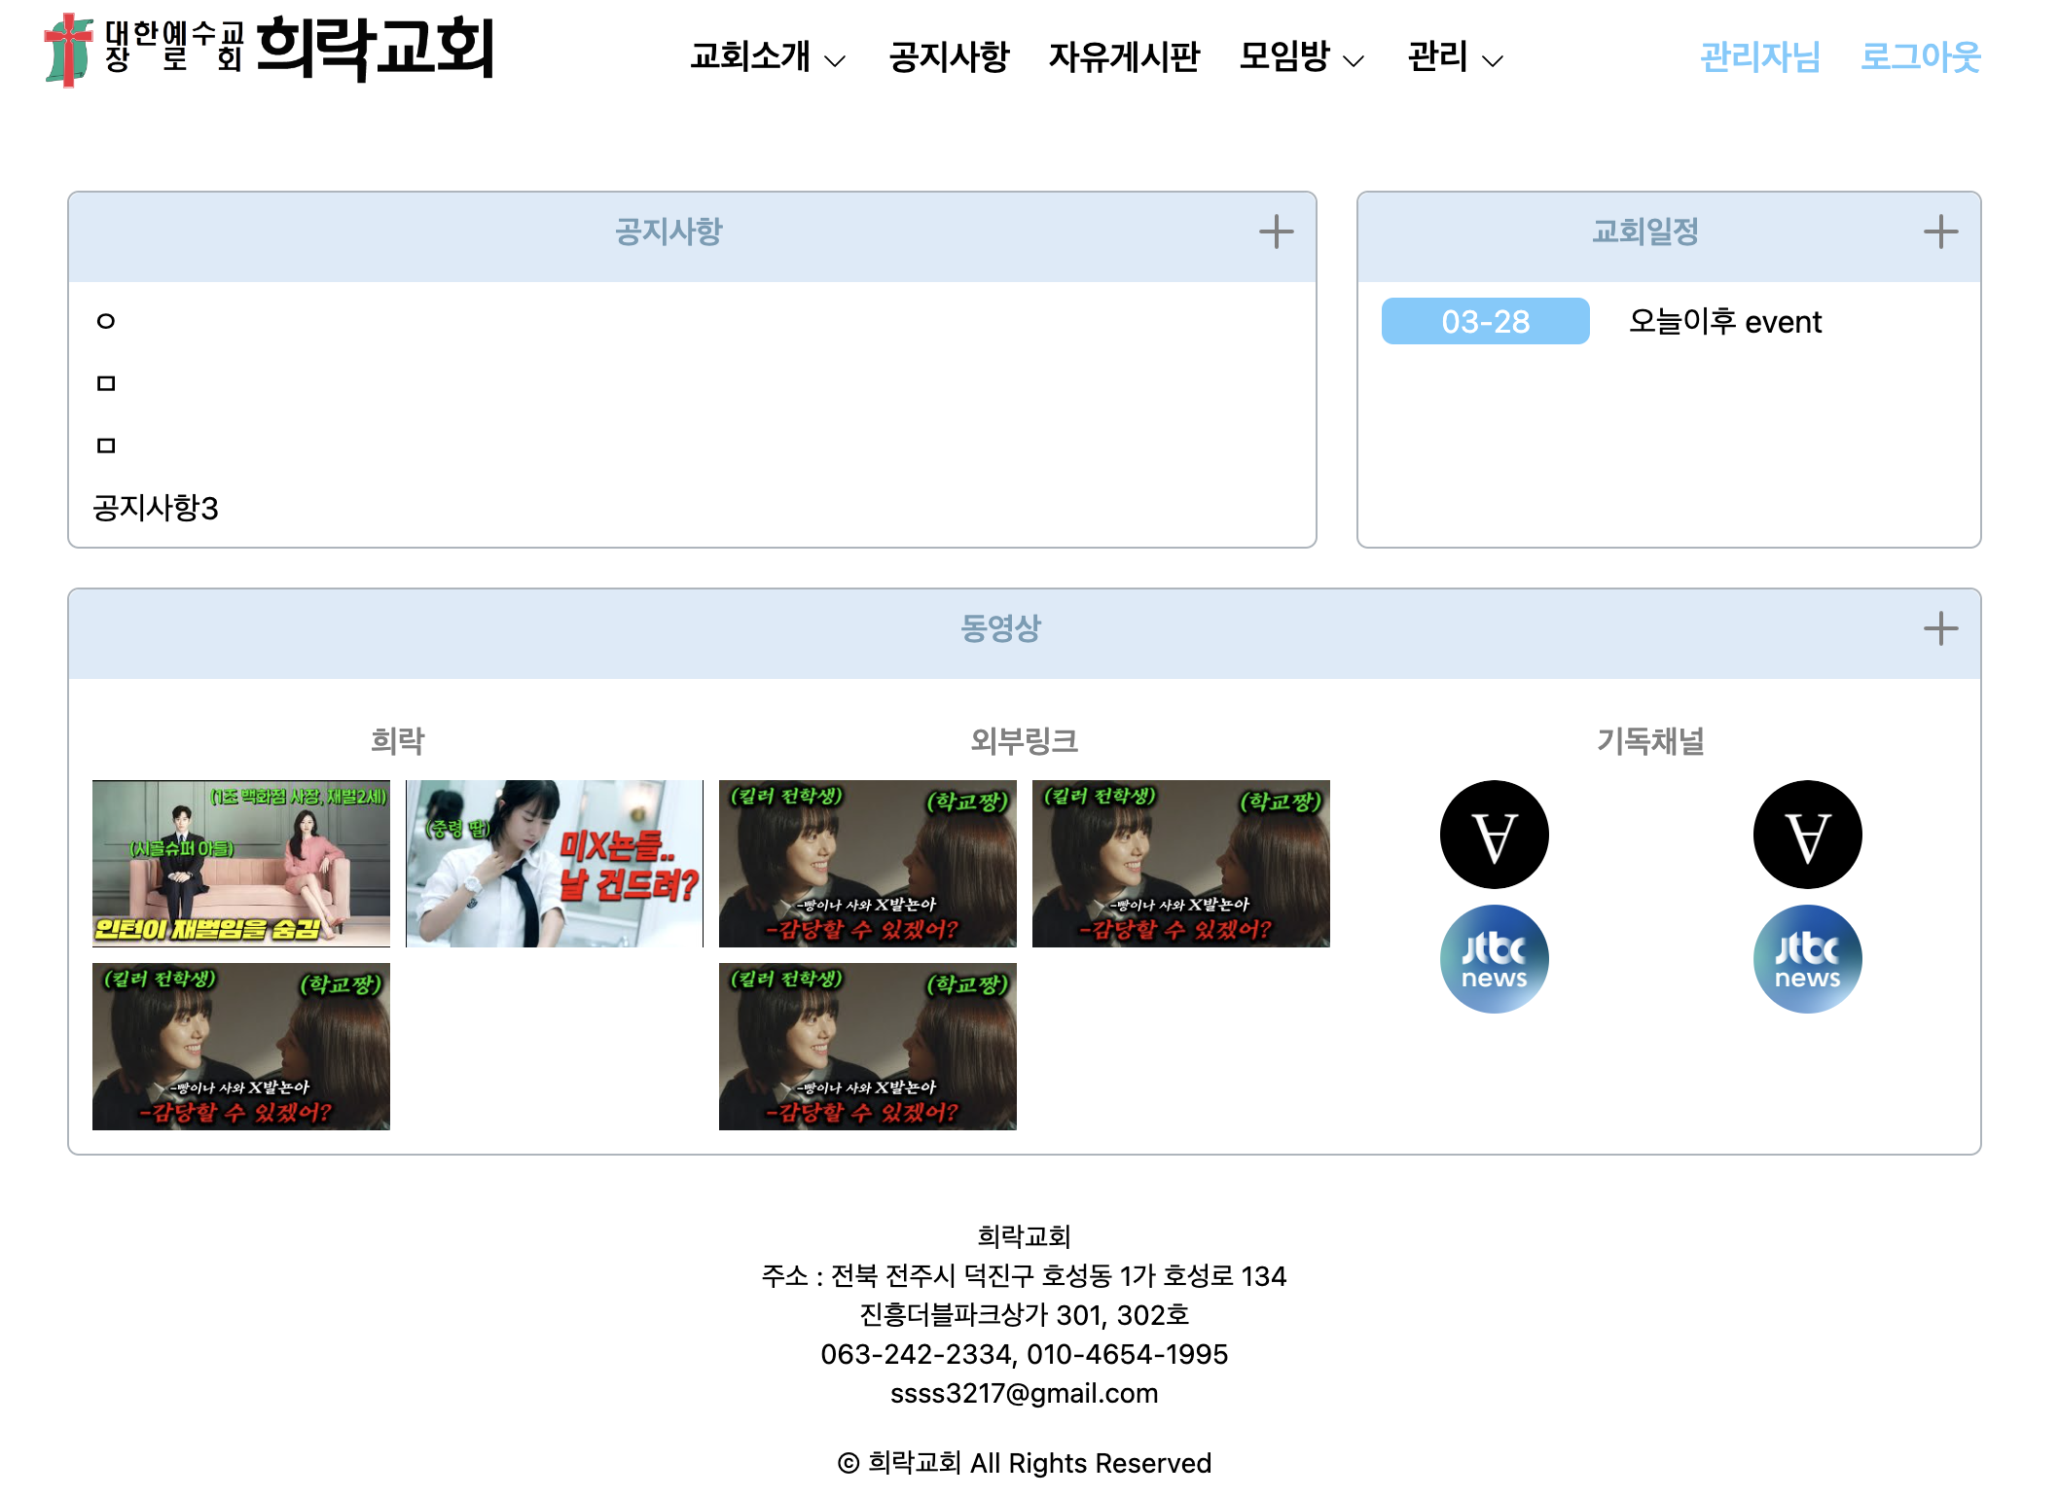Open the 날 건드려? video thumbnail

click(x=554, y=863)
